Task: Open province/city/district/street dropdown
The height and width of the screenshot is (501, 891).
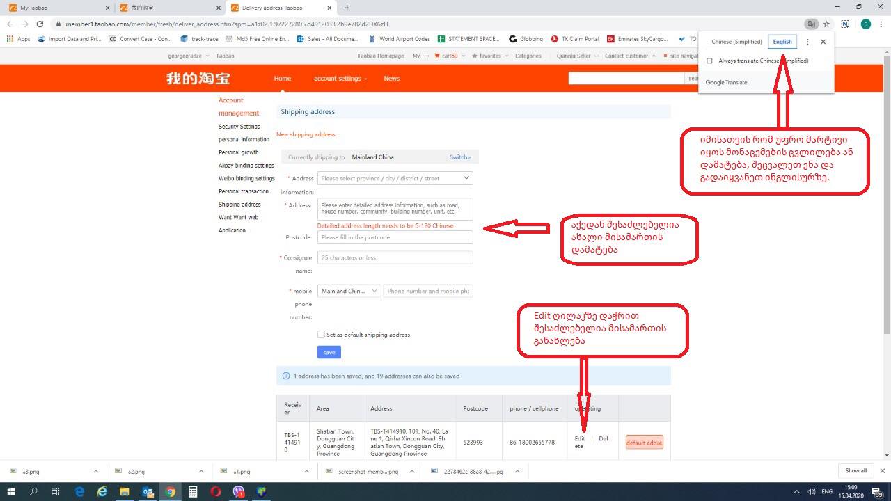Action: coord(395,178)
